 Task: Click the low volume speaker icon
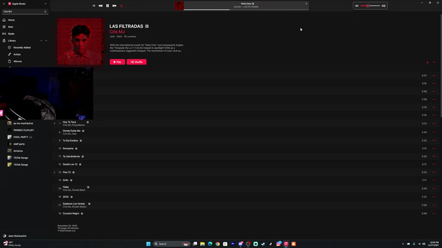coord(357,6)
